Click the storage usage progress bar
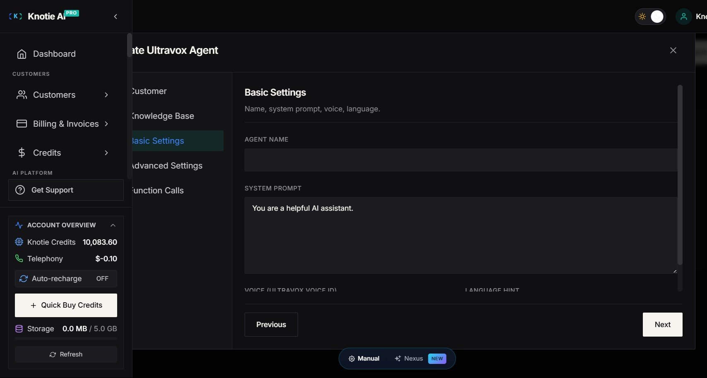707x378 pixels. point(66,339)
